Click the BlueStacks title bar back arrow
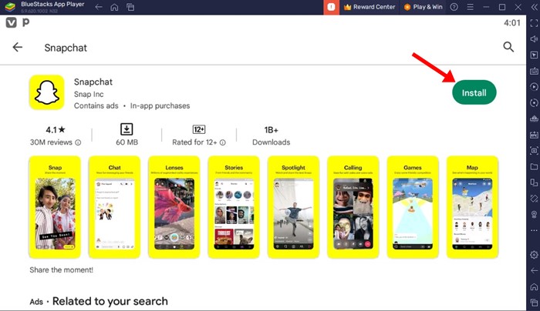Screen dimensions: 540x311 pos(99,7)
